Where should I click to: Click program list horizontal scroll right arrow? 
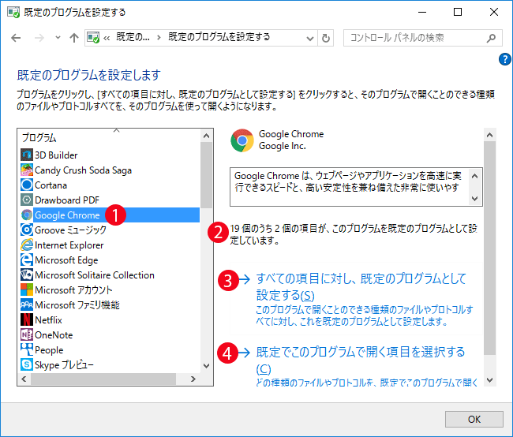pos(193,379)
